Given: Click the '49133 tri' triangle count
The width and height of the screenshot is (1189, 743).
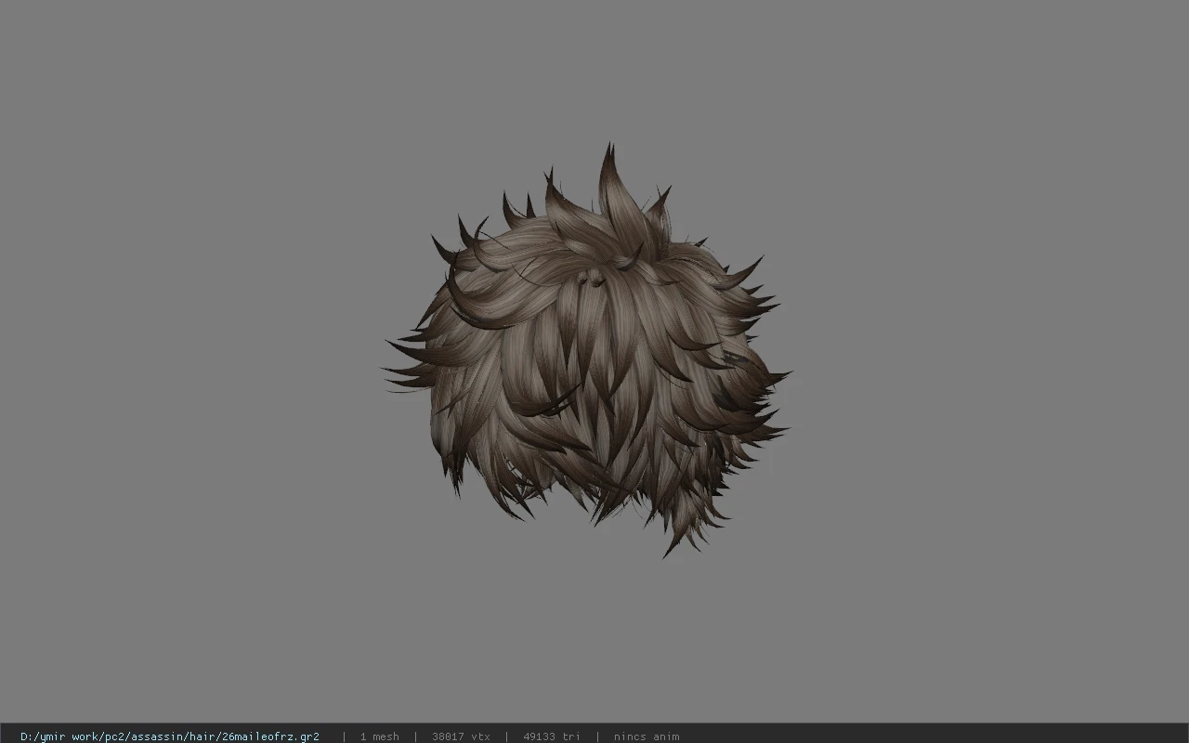Looking at the screenshot, I should click(x=551, y=736).
